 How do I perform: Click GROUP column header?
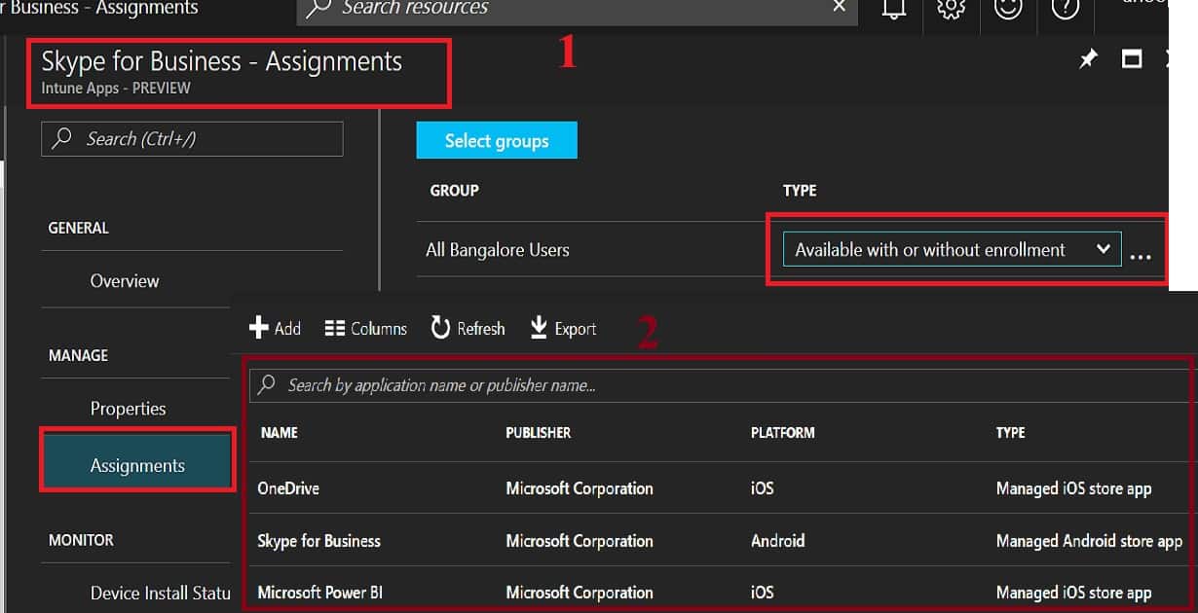[455, 191]
